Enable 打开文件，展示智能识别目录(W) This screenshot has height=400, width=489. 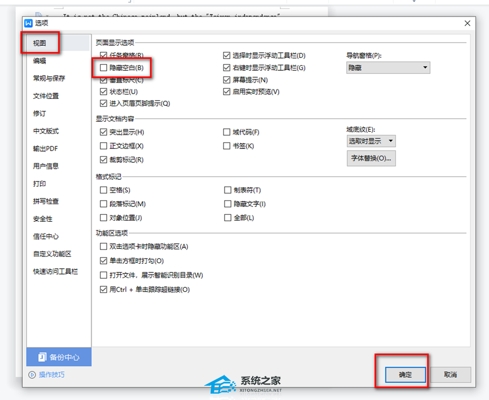[103, 275]
